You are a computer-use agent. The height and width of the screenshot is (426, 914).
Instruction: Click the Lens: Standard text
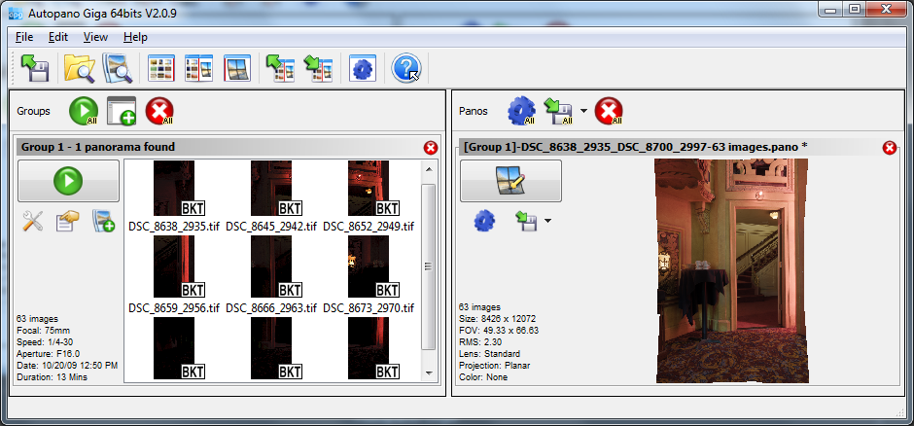[x=489, y=354]
